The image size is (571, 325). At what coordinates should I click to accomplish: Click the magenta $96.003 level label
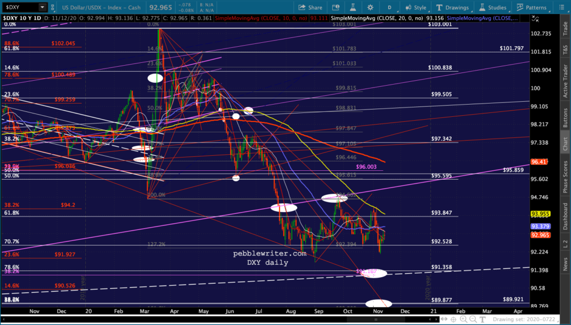(x=366, y=166)
